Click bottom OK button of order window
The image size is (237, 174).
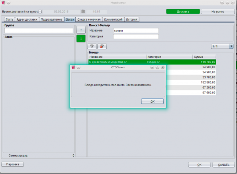click(x=199, y=165)
